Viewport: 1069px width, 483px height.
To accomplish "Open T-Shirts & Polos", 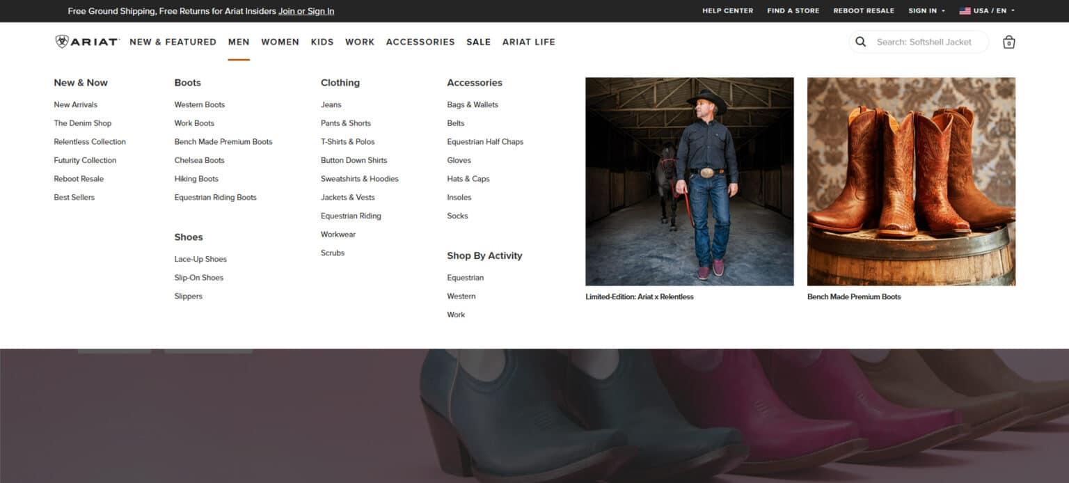I will click(347, 141).
